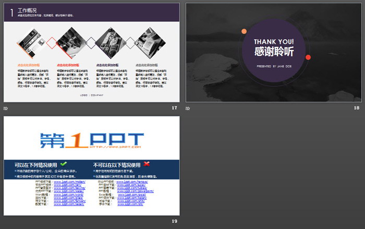Click the red X icon on slide 19
This screenshot has width=365, height=229.
(x=147, y=164)
